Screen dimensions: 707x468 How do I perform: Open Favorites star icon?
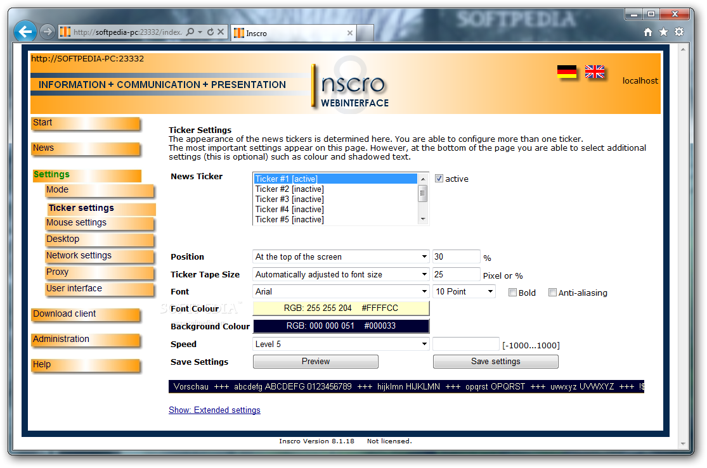click(663, 32)
